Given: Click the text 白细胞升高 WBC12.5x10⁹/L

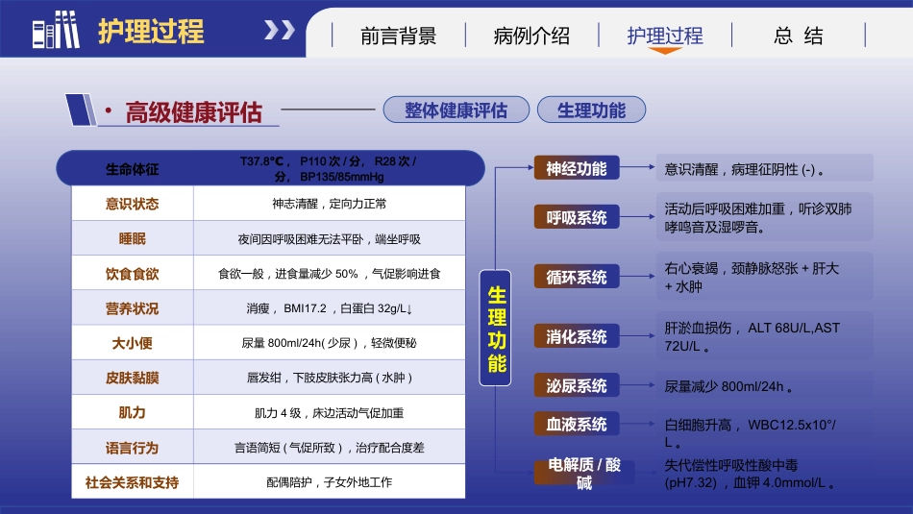Looking at the screenshot, I should pos(751,432).
